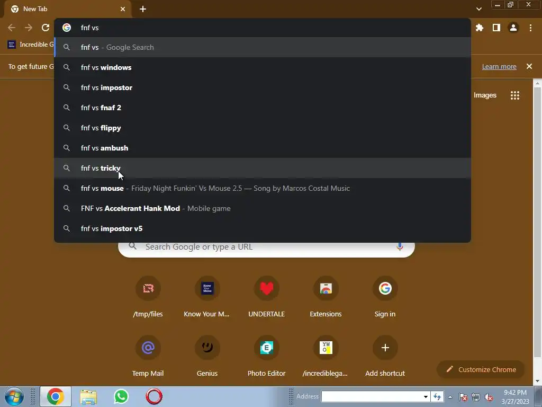This screenshot has width=542, height=407.
Task: Open the Windows Start orb
Action: point(14,396)
